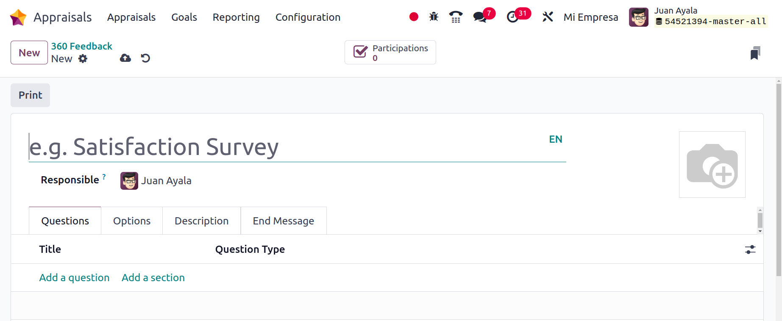Open the VoIP phone dialer icon
Screen dimensions: 782x321
(456, 17)
